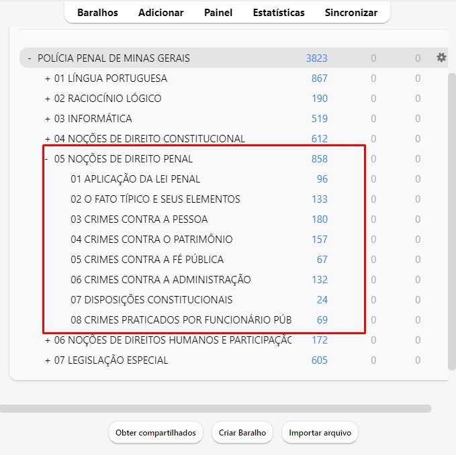Open 06 NOÇÕES DE DIREITOS HUMANOS deck
456x455 pixels.
(x=173, y=340)
